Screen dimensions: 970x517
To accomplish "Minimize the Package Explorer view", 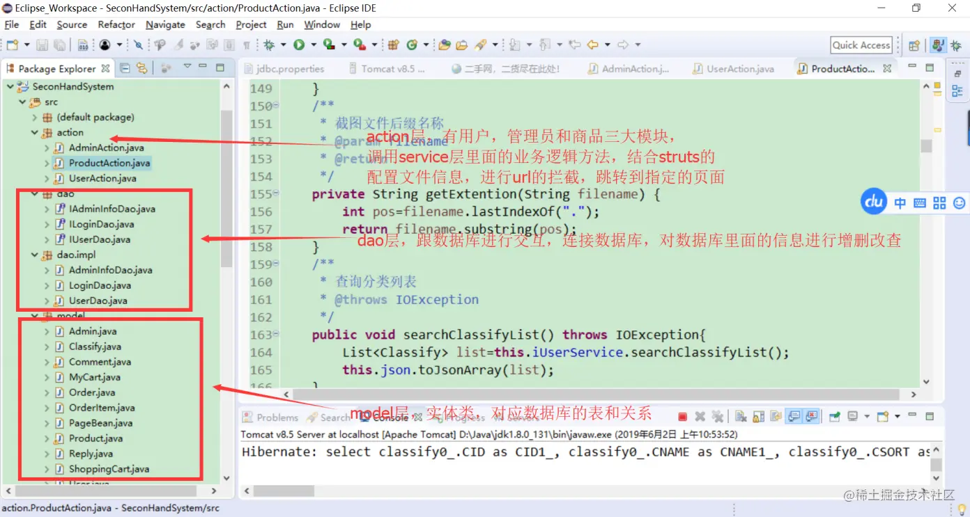I will pyautogui.click(x=203, y=67).
